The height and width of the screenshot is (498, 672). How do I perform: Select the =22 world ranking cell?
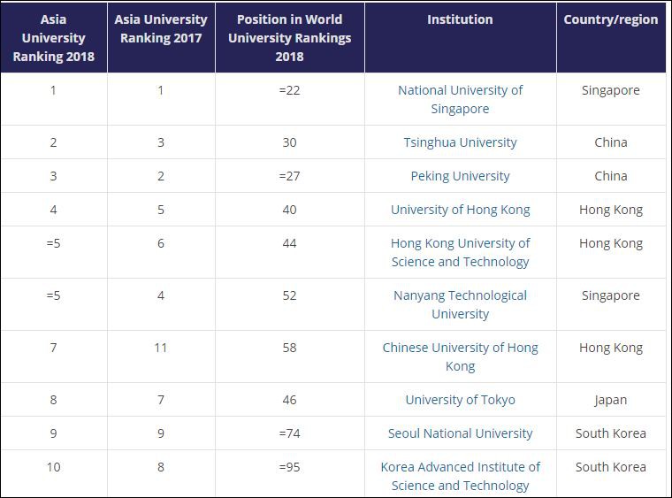point(289,90)
